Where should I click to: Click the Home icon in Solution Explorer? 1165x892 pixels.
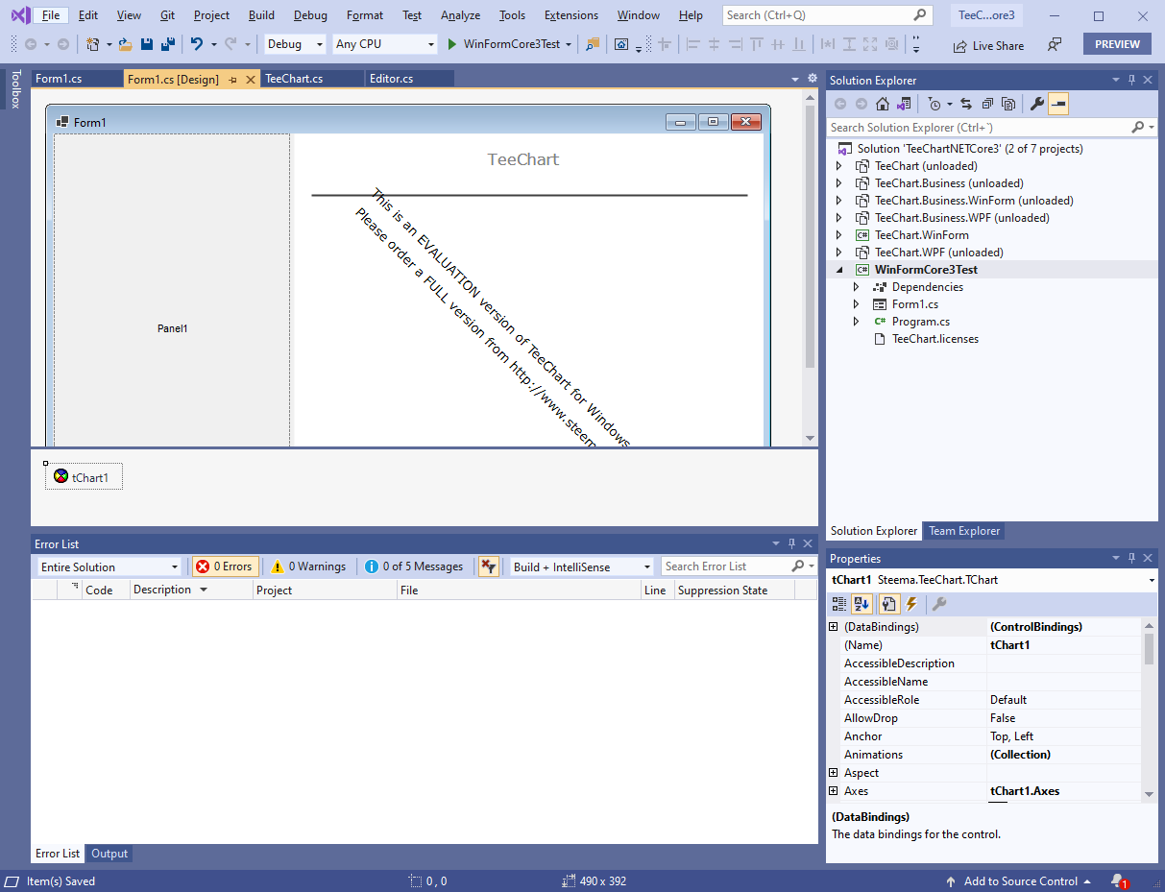point(883,104)
